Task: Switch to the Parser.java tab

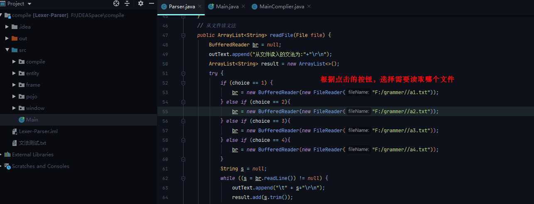Action: pyautogui.click(x=182, y=7)
